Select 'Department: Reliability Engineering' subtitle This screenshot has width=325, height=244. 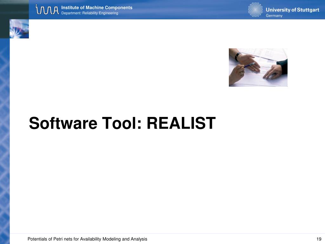[90, 13]
